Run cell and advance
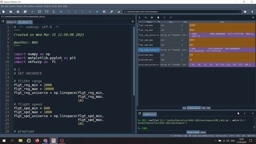Image resolution: width=256 pixels, height=144 pixels. pos(47,12)
